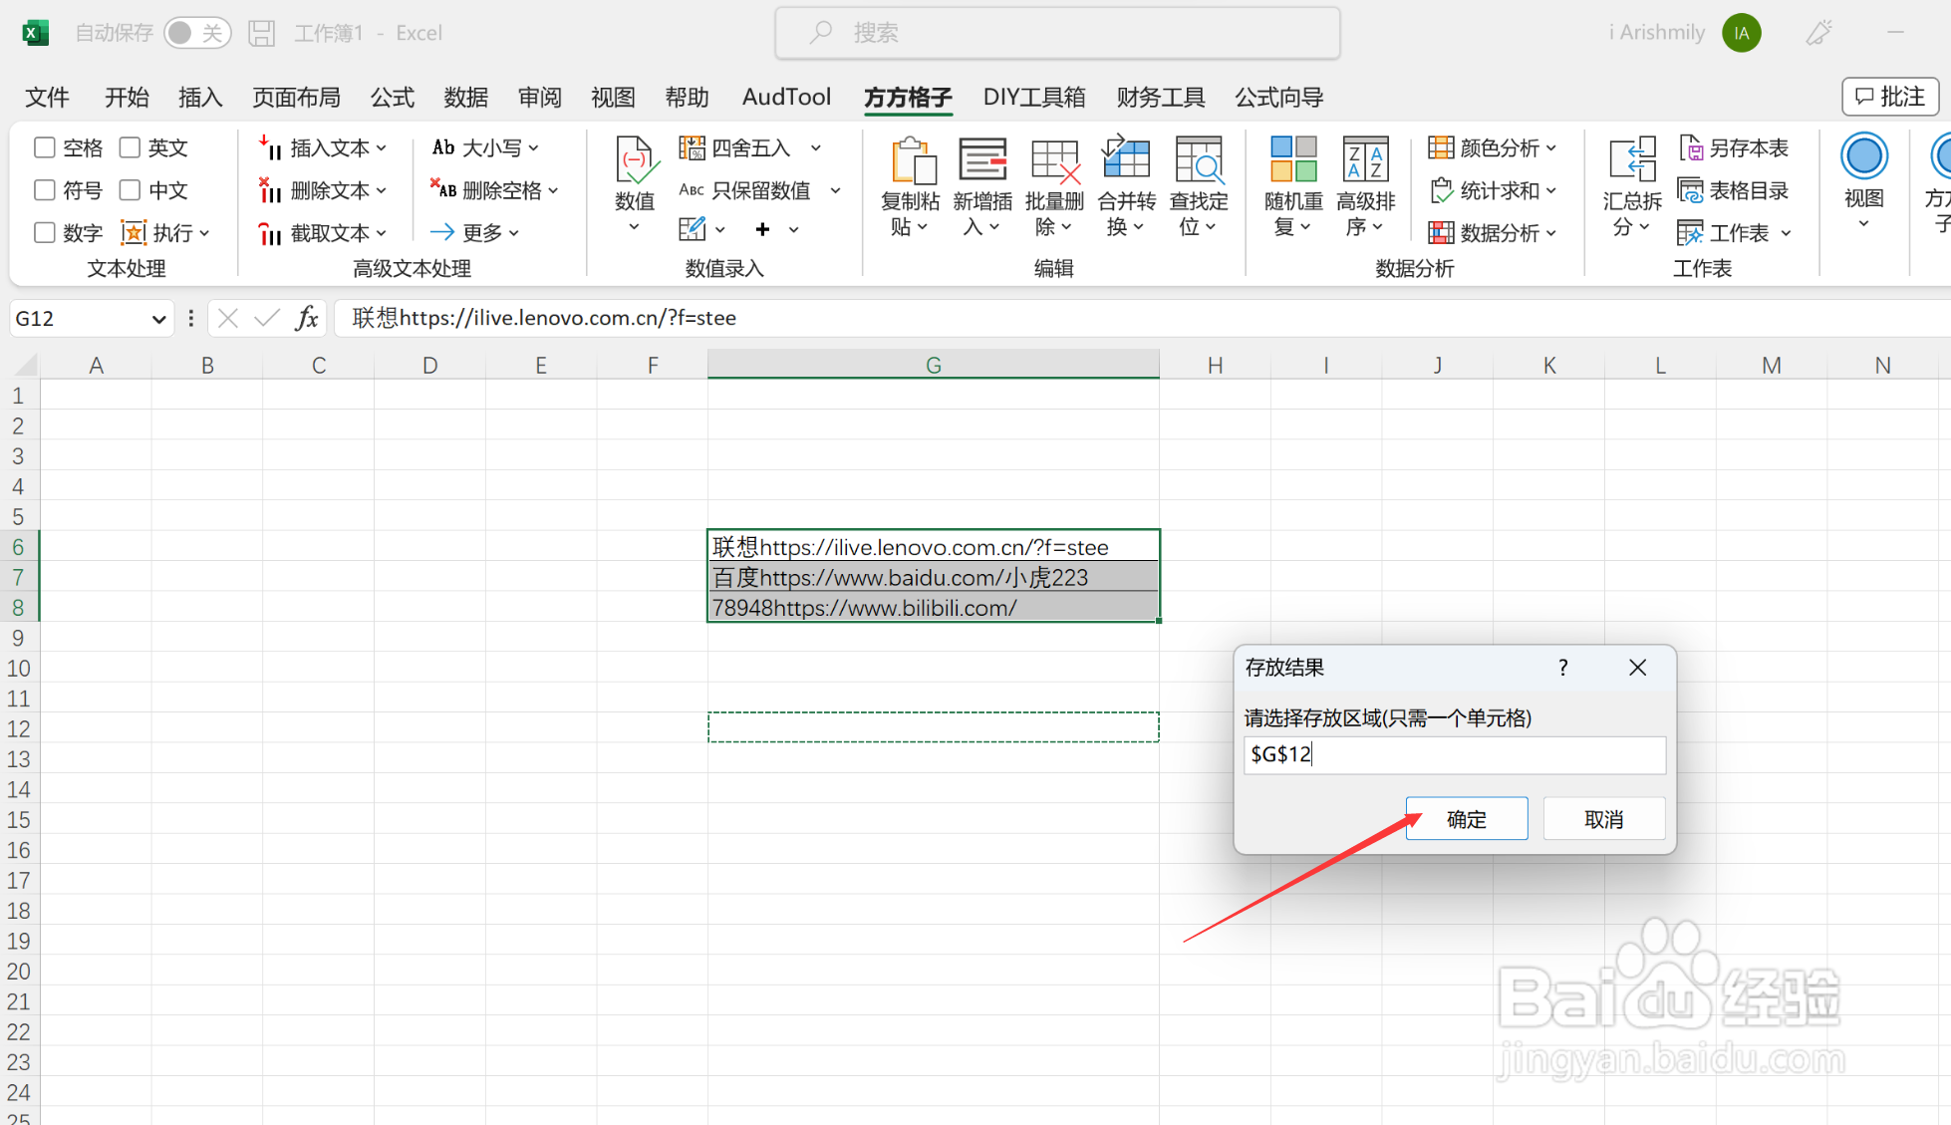Click 确定 in the 存放结果 dialog

(x=1467, y=819)
